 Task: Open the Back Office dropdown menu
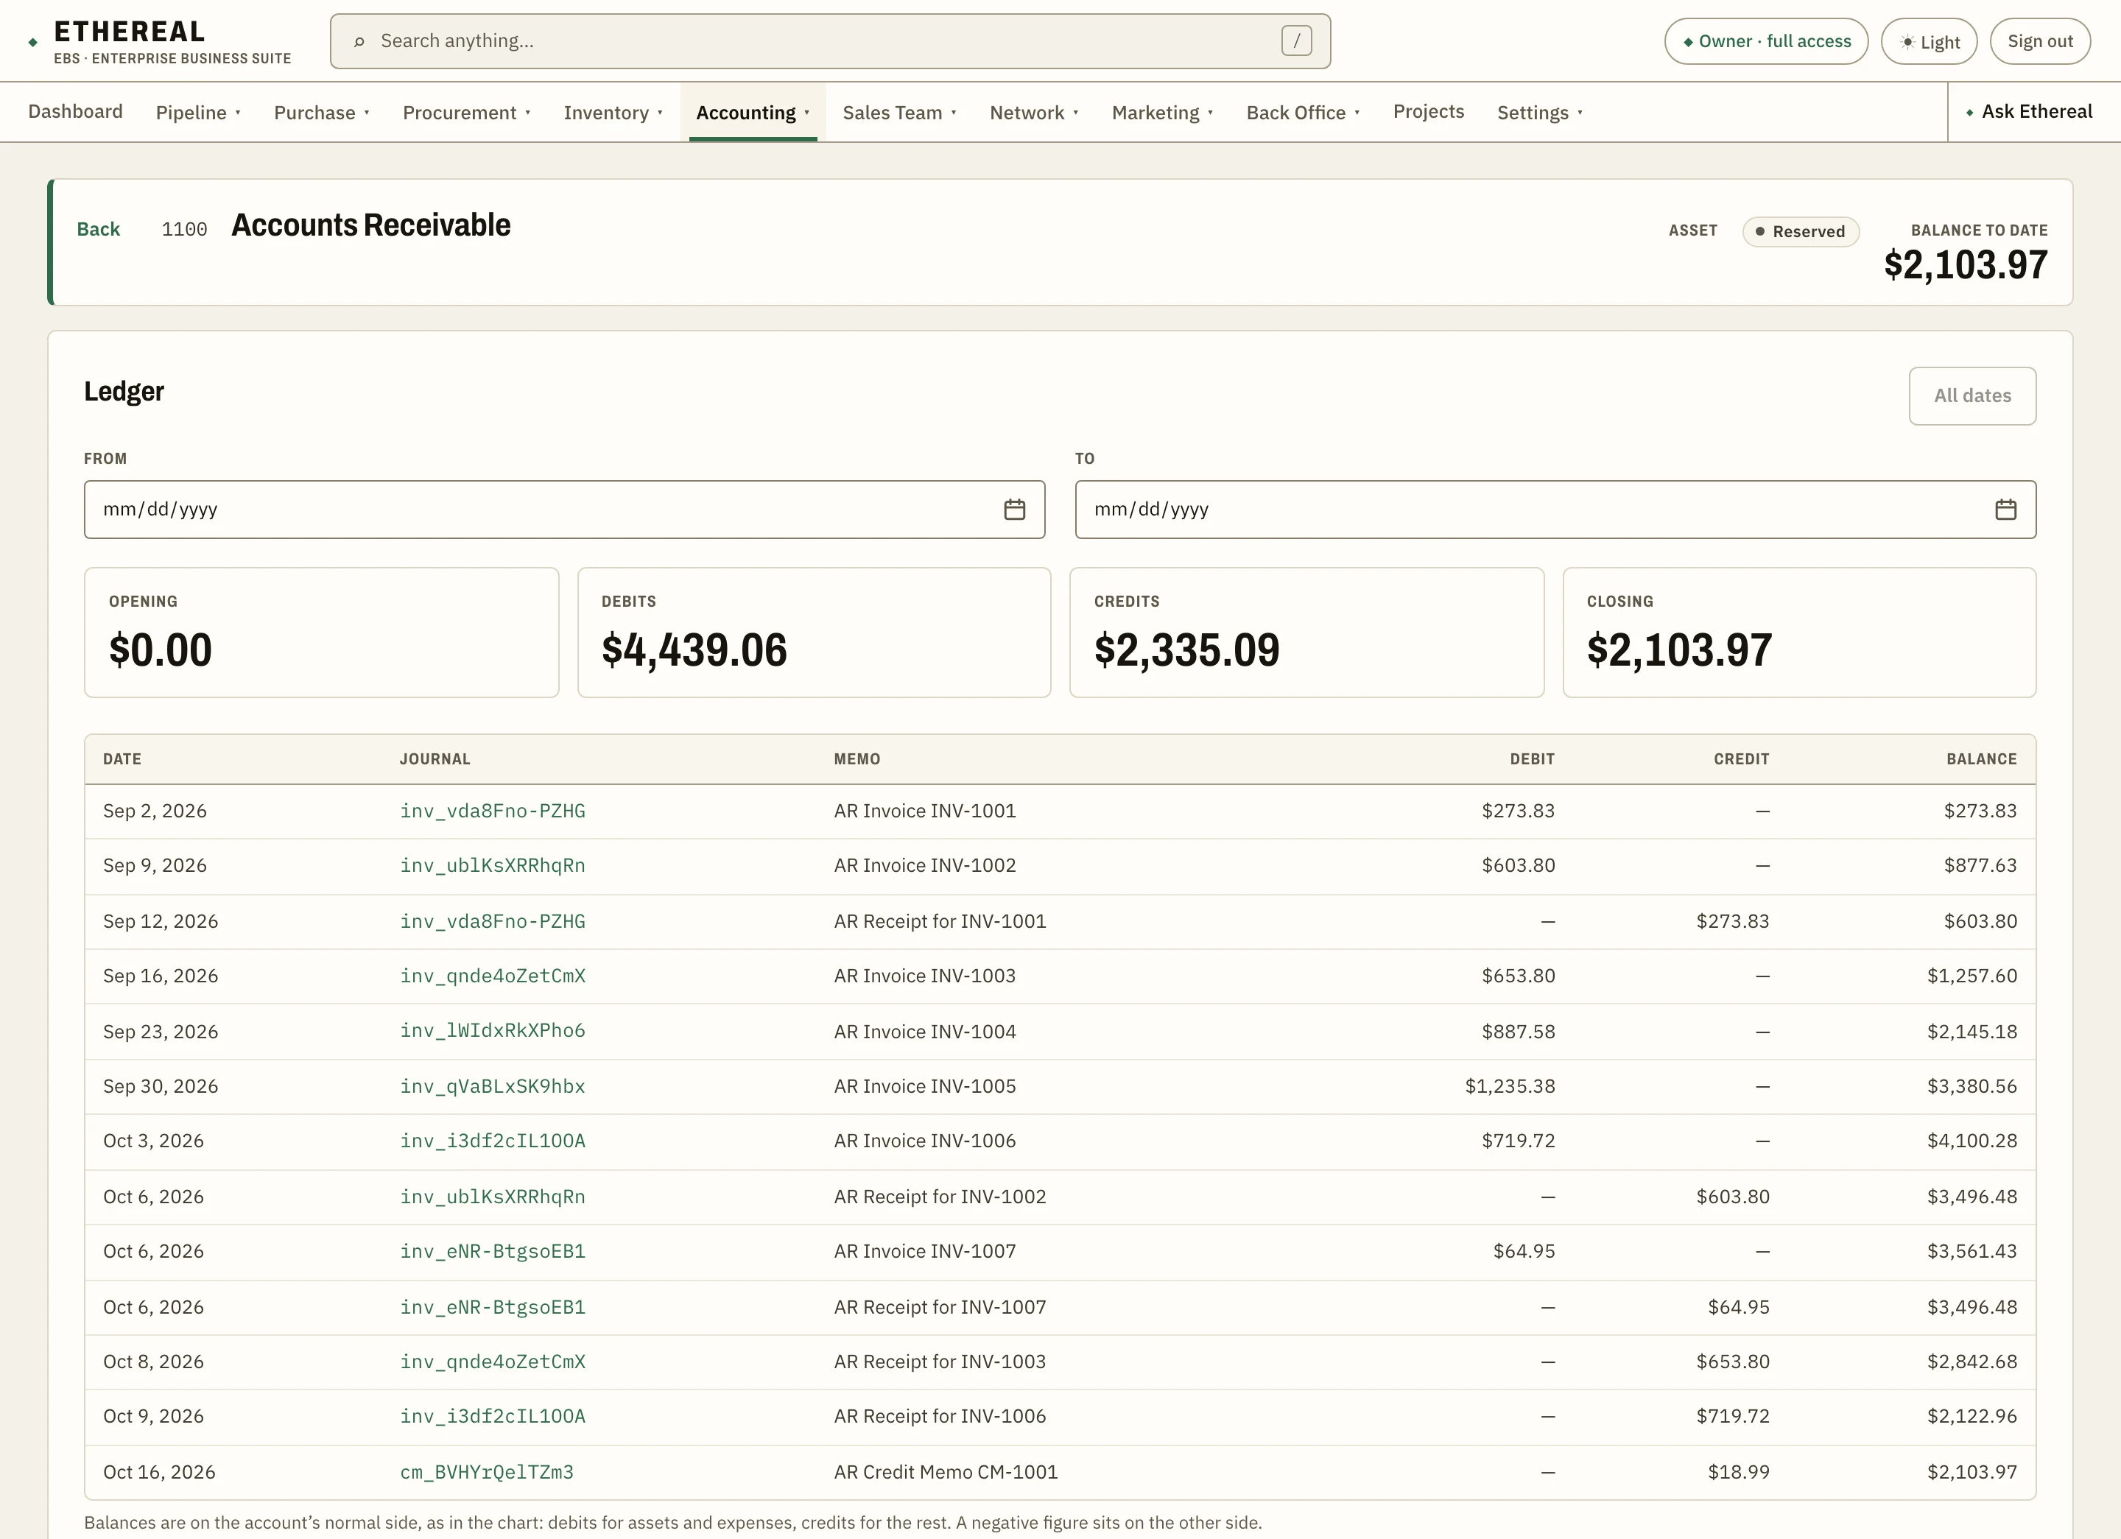point(1303,112)
